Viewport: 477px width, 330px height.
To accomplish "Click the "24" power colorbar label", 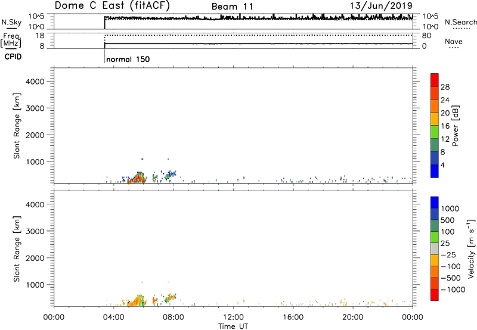I will (x=445, y=100).
